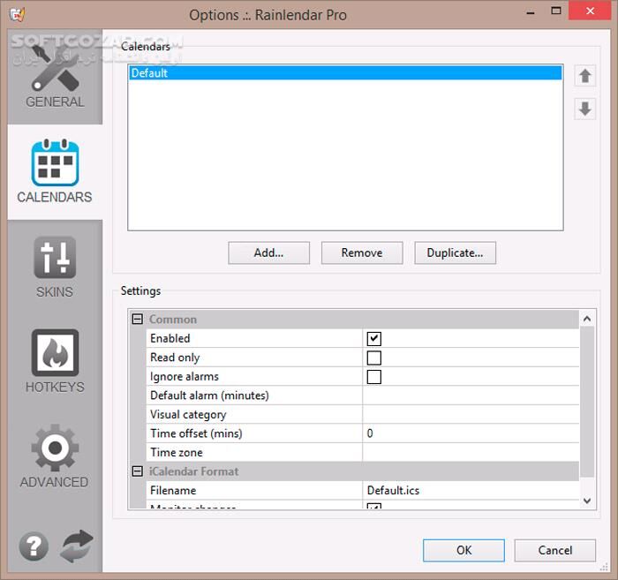Minimize the Options window
This screenshot has width=618, height=580.
[x=531, y=13]
